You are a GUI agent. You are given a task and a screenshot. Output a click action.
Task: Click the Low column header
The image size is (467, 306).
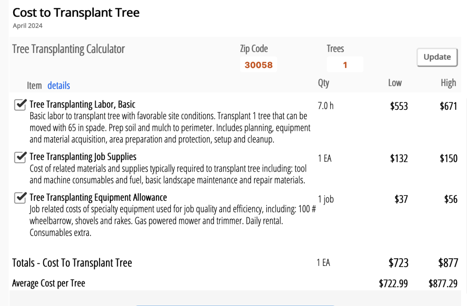tap(395, 83)
